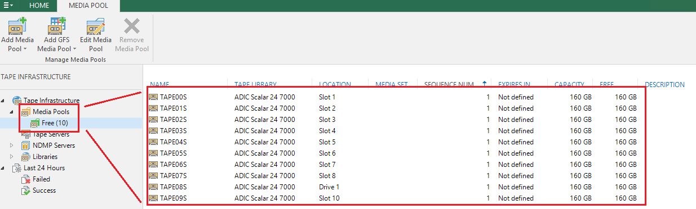Sort by the CAPACITY column header
The image size is (696, 209).
point(569,85)
